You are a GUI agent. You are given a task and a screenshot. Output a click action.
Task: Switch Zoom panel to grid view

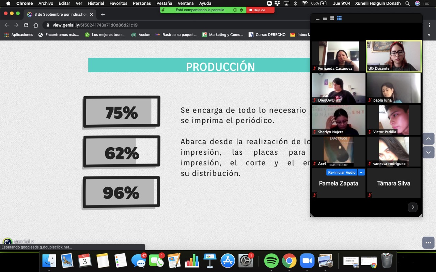[339, 18]
